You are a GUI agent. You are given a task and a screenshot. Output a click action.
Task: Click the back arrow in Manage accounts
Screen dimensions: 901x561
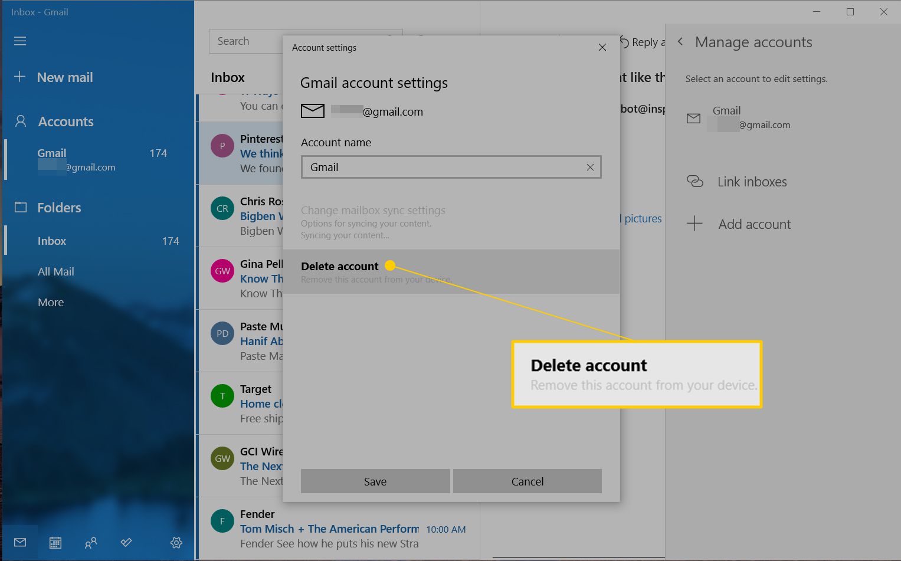[680, 42]
